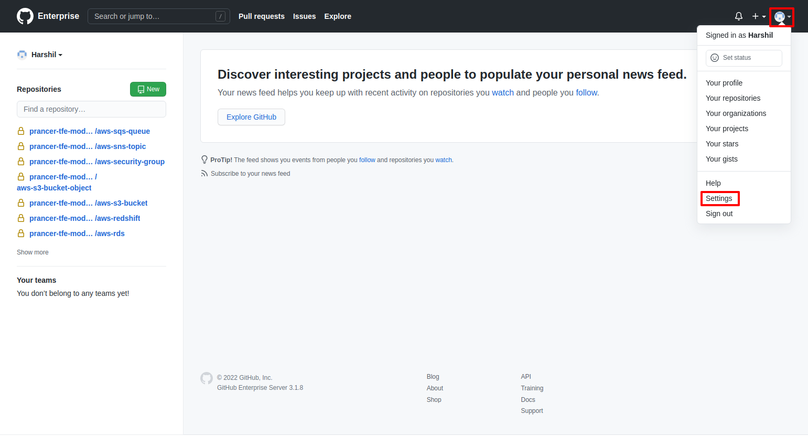
Task: Open the Blog footer link
Action: (433, 377)
